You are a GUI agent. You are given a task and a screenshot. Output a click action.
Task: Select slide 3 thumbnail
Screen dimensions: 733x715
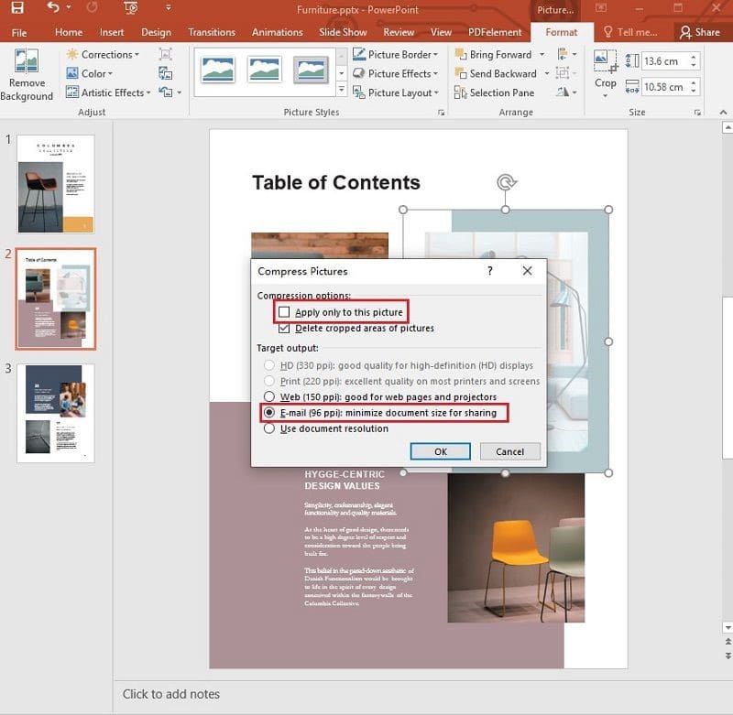56,413
